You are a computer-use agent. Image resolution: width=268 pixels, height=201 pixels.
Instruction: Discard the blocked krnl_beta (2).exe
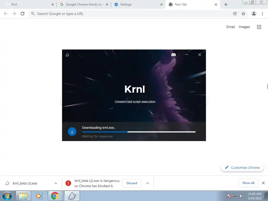coord(132,183)
